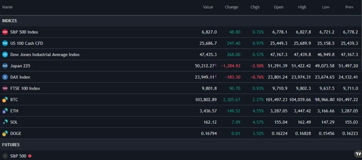The height and width of the screenshot is (160, 362).
Task: Click the BTC coin icon
Action: [x=5, y=100]
